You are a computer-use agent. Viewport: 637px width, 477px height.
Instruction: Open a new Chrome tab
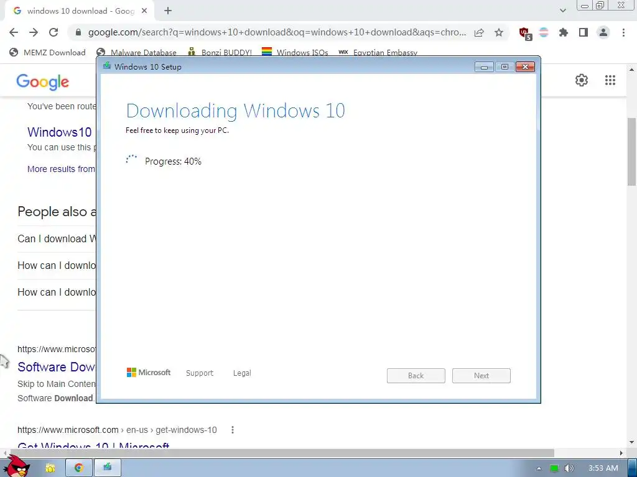click(168, 11)
